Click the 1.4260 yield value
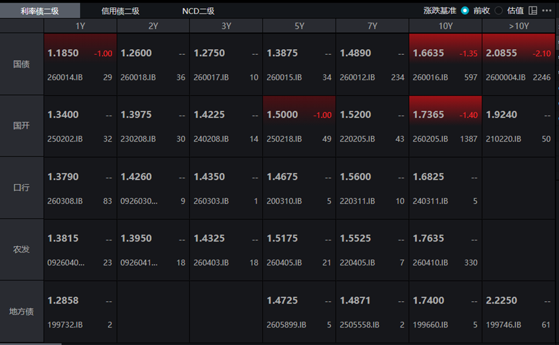Screen dimensions: 559x345 point(136,177)
